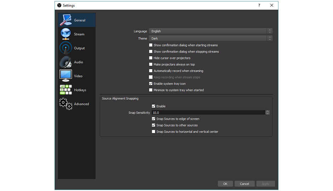The height and width of the screenshot is (191, 333).
Task: Open the Language dropdown set to English
Action: (210, 31)
